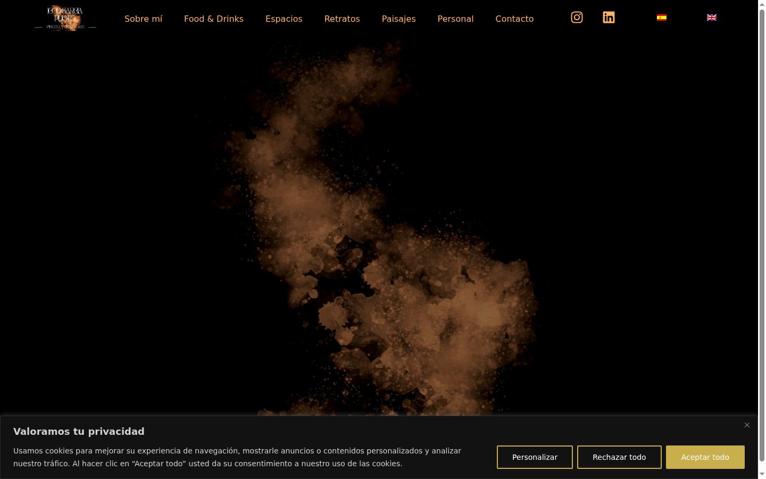Go to the Food & Drinks page
The image size is (766, 479).
[x=214, y=19]
